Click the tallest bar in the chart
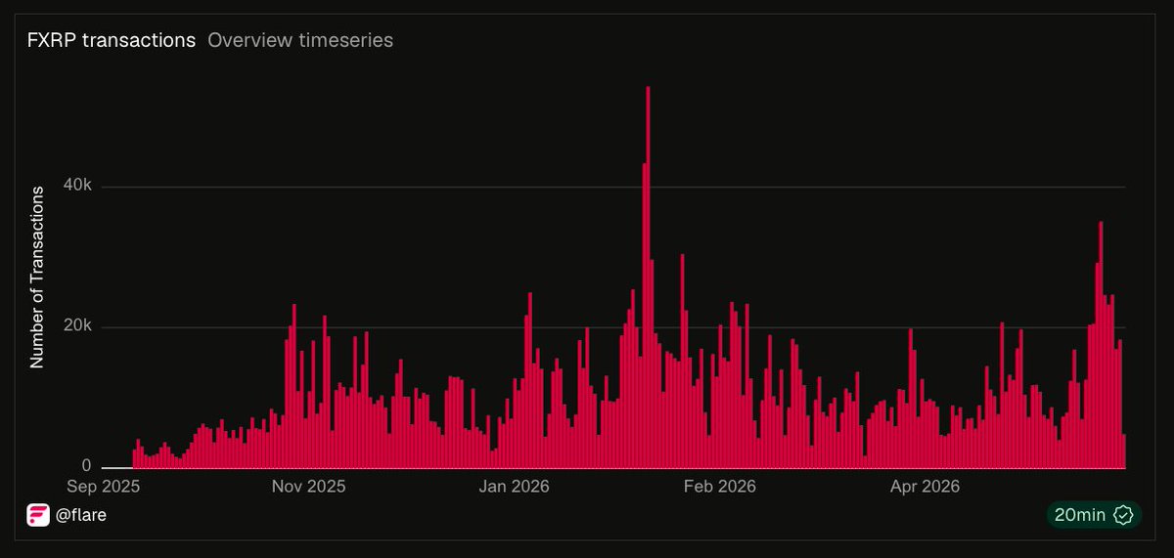1174x558 pixels. click(648, 278)
